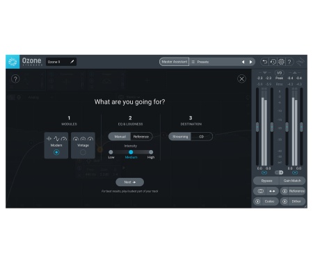Click the right input gain fader handle
This screenshot has width=313, height=264.
[272, 127]
